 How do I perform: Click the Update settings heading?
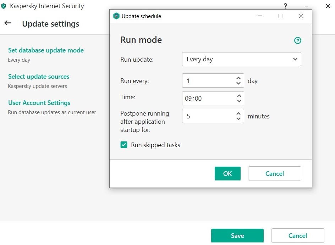51,24
